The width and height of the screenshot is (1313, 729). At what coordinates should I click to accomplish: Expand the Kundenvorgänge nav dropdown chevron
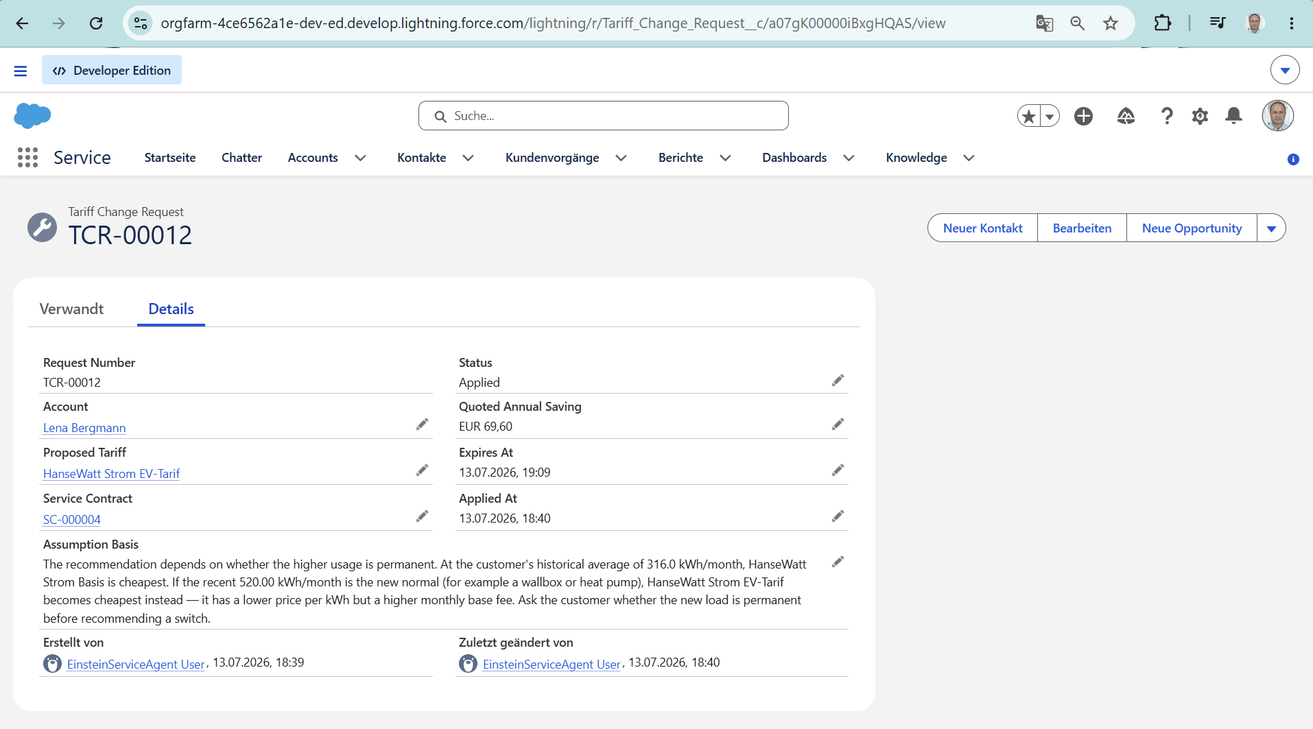(621, 158)
